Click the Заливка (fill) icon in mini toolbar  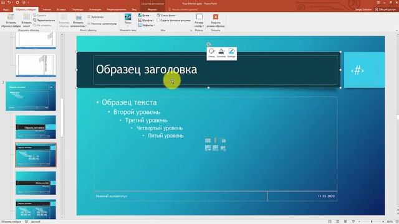click(x=221, y=52)
